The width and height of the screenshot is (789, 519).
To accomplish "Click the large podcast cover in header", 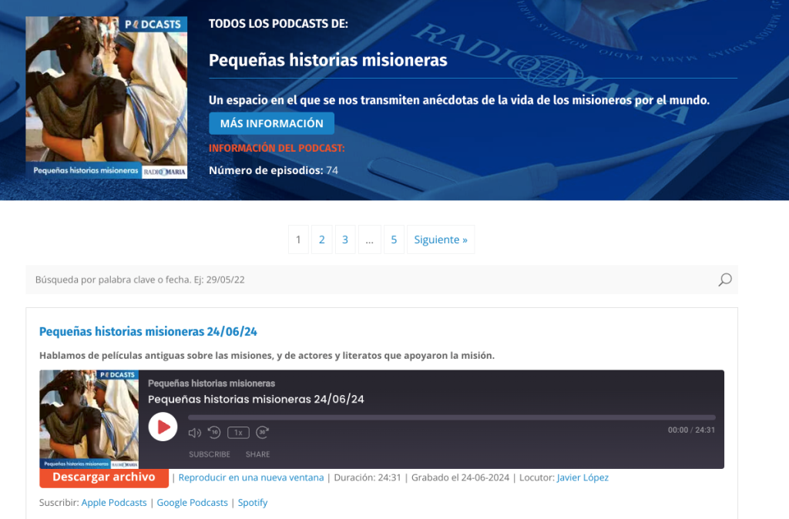I will pyautogui.click(x=106, y=98).
